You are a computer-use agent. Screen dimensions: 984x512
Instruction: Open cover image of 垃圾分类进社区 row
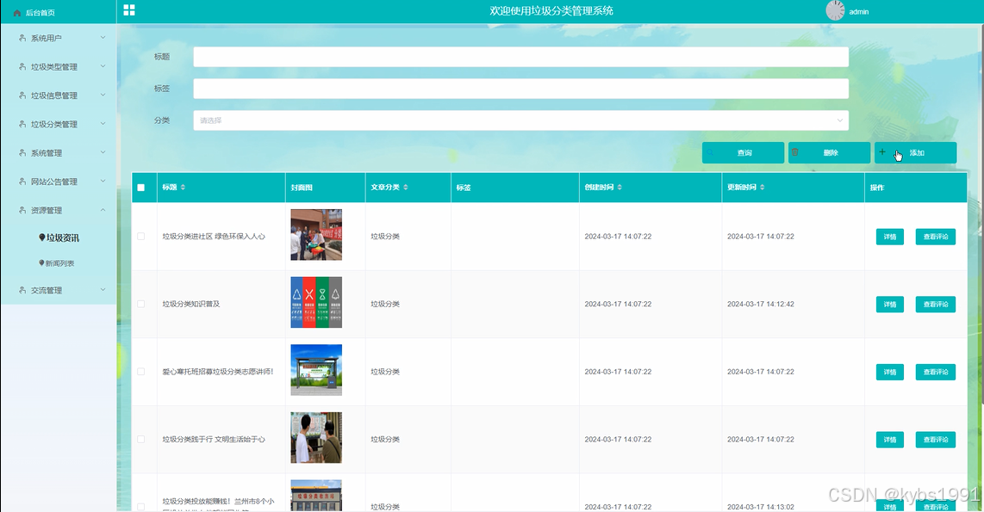coord(316,234)
